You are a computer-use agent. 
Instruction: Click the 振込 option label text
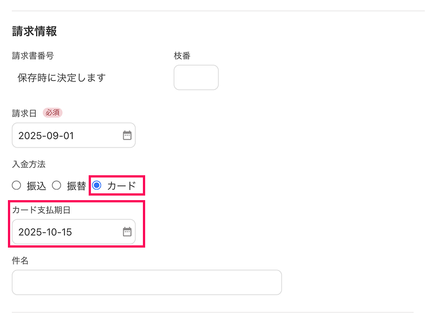37,186
